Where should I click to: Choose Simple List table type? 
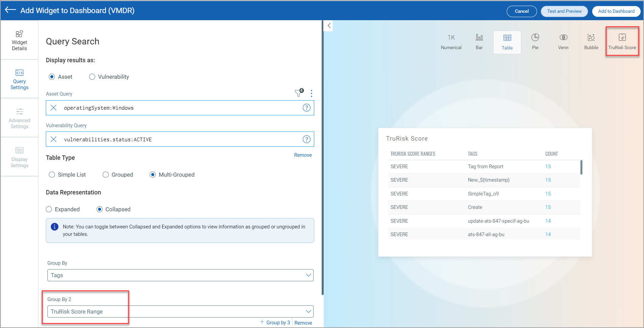click(x=52, y=175)
